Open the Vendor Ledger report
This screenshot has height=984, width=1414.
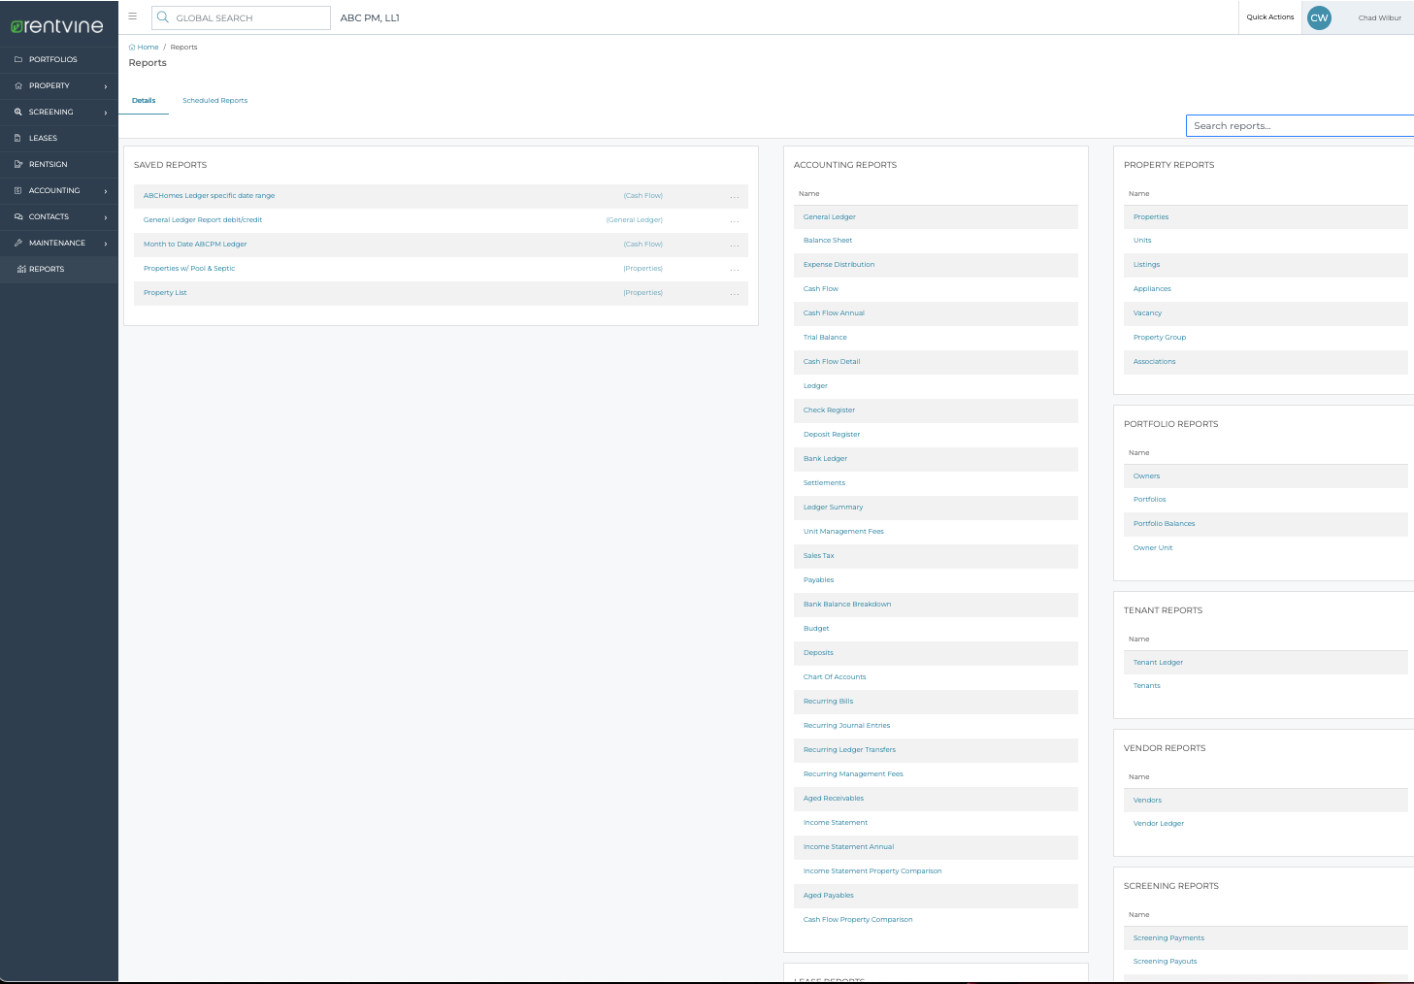point(1159,823)
